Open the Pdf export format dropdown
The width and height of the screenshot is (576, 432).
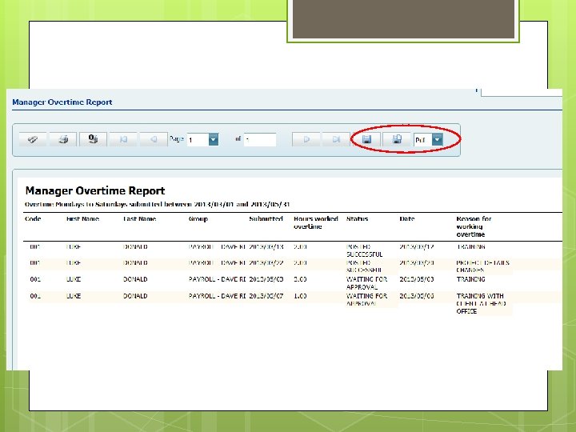pos(437,139)
